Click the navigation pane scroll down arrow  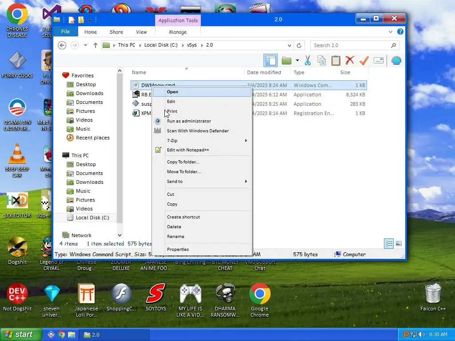[x=120, y=235]
